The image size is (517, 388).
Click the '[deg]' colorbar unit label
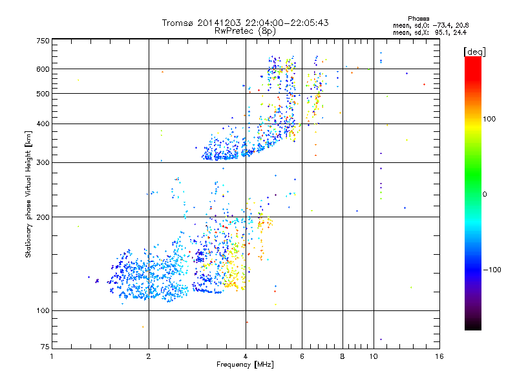(474, 52)
